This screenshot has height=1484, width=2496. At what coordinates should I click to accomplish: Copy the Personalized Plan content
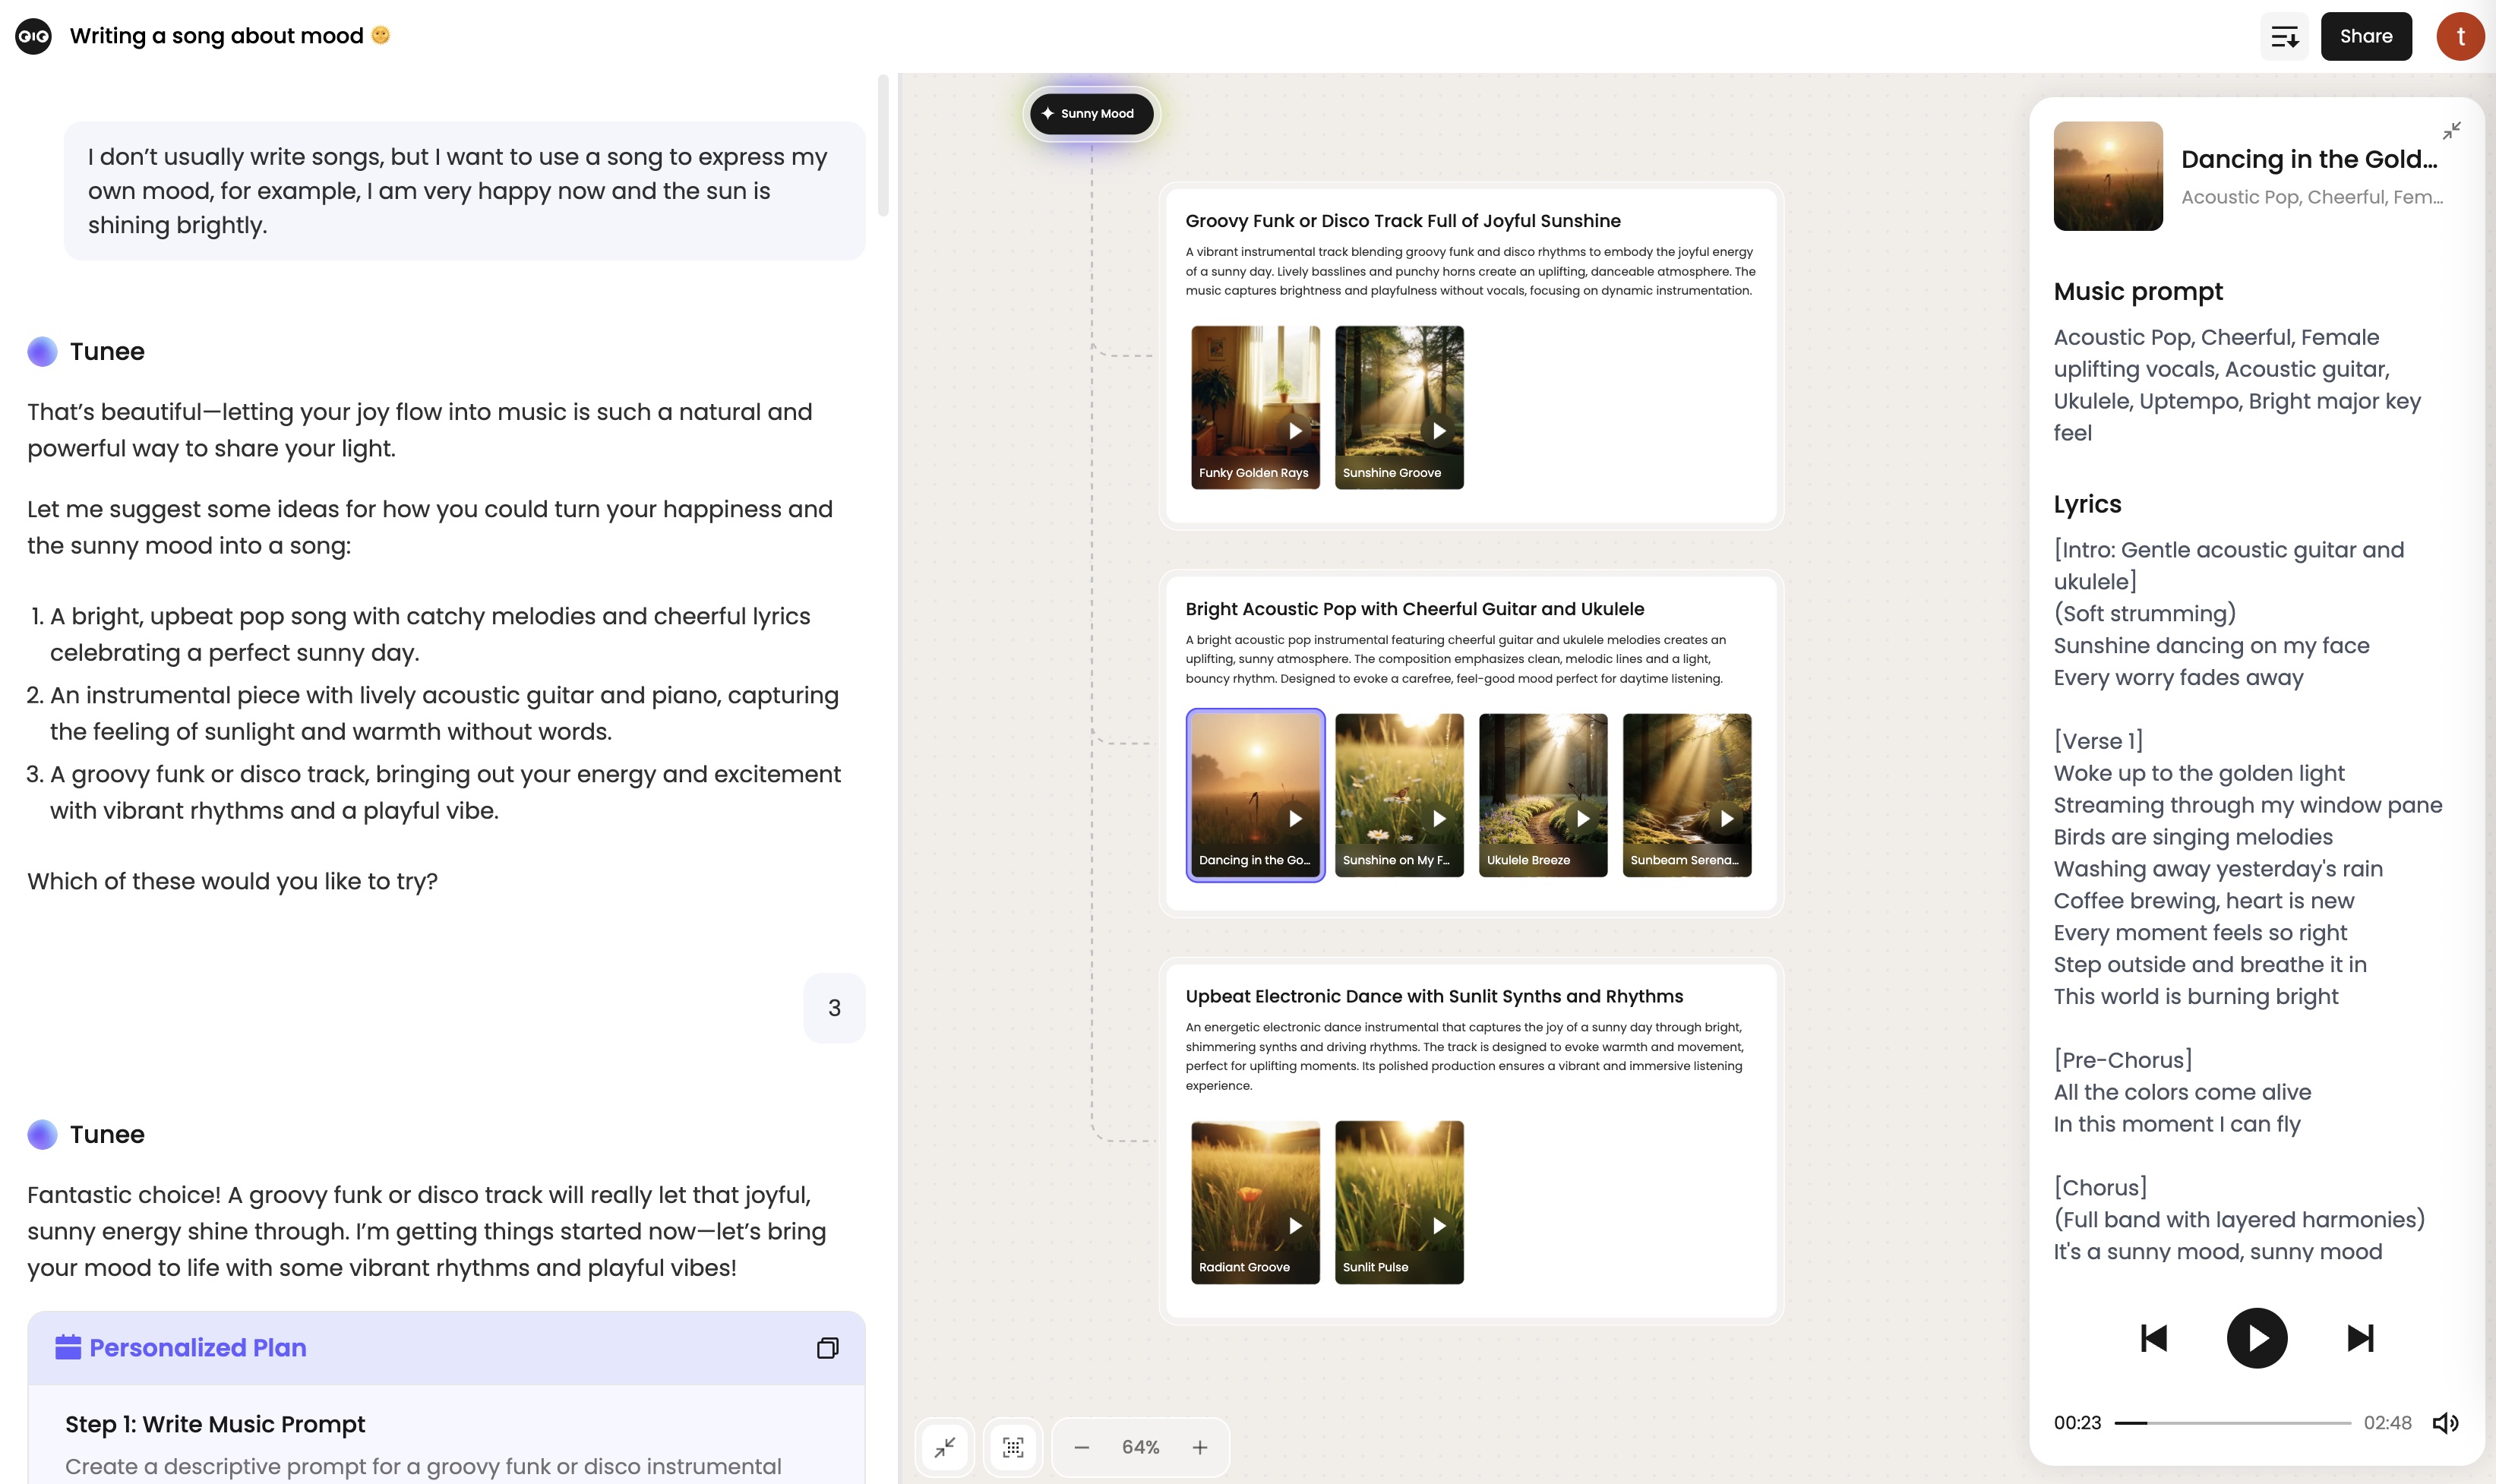click(827, 1347)
